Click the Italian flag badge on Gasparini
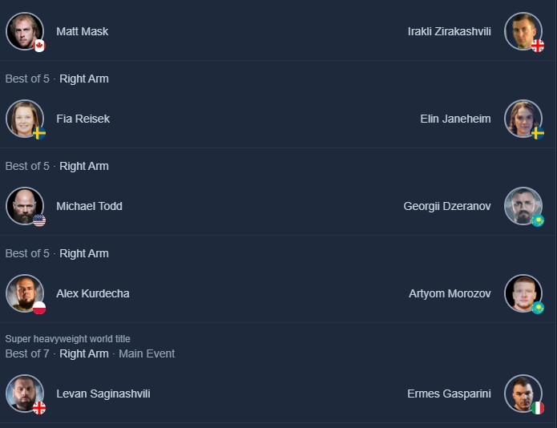 click(538, 408)
